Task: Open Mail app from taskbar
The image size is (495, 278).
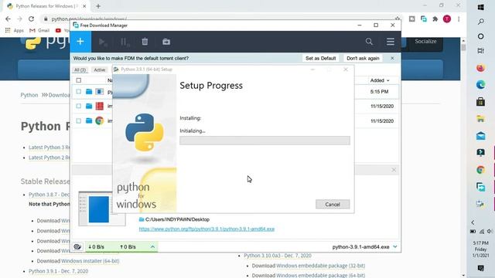Action: click(481, 136)
